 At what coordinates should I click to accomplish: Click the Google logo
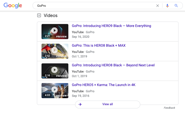[x=13, y=5]
